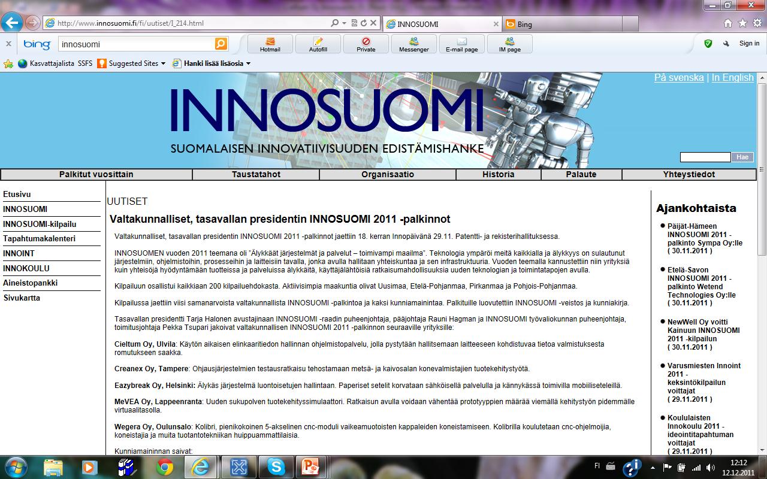Open Favorites with the star icon
Viewport: 767px width, 479px height.
click(742, 23)
